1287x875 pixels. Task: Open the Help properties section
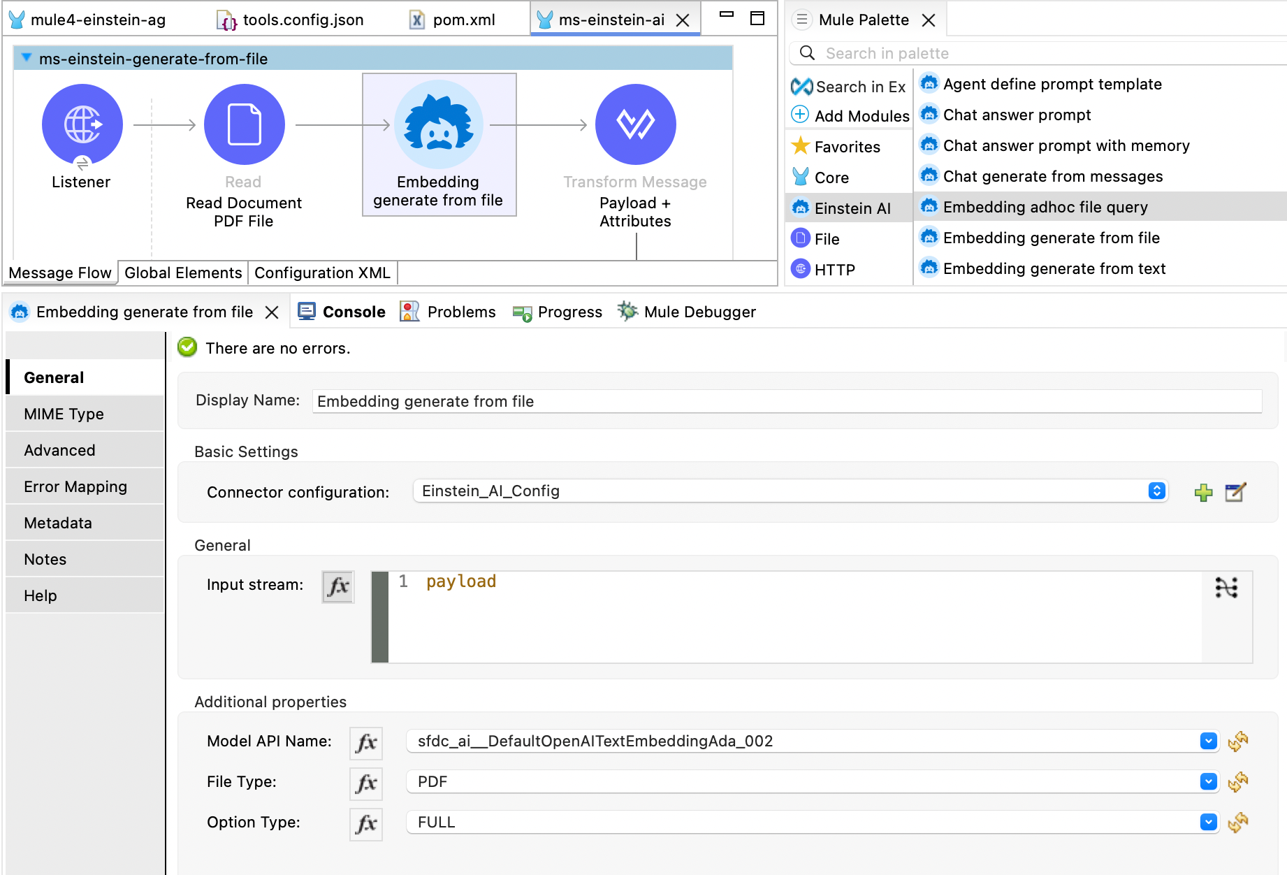tap(85, 595)
